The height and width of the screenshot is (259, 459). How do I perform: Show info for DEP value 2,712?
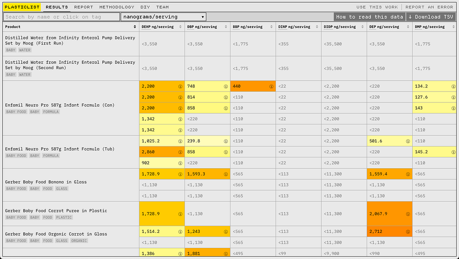click(x=408, y=232)
